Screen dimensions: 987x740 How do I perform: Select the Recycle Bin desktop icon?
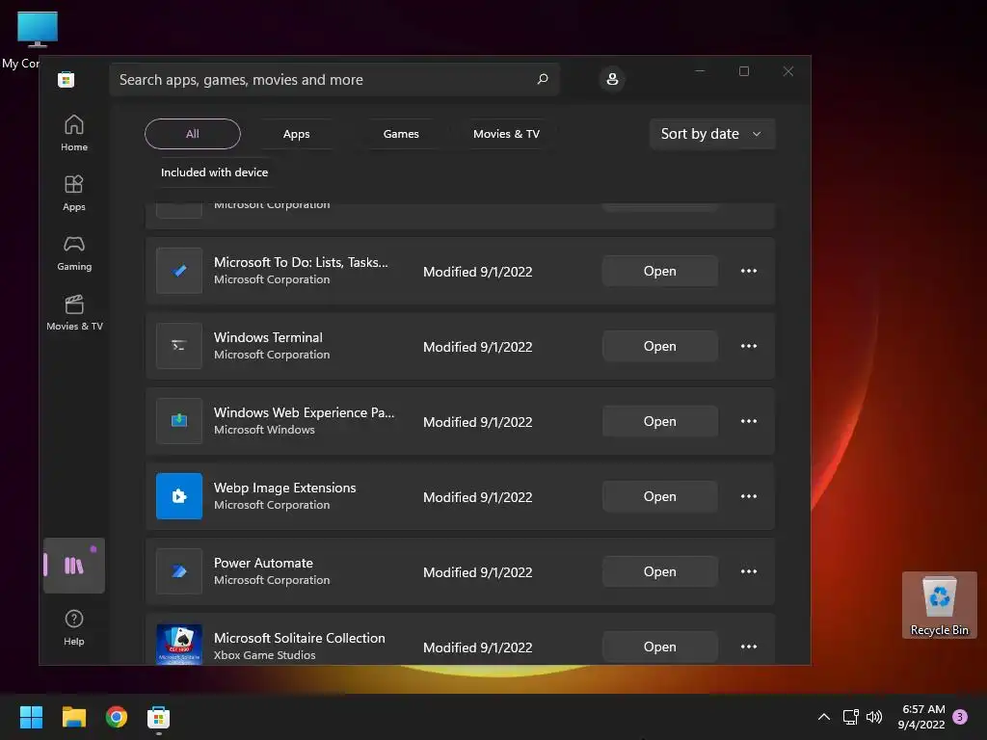pos(939,605)
